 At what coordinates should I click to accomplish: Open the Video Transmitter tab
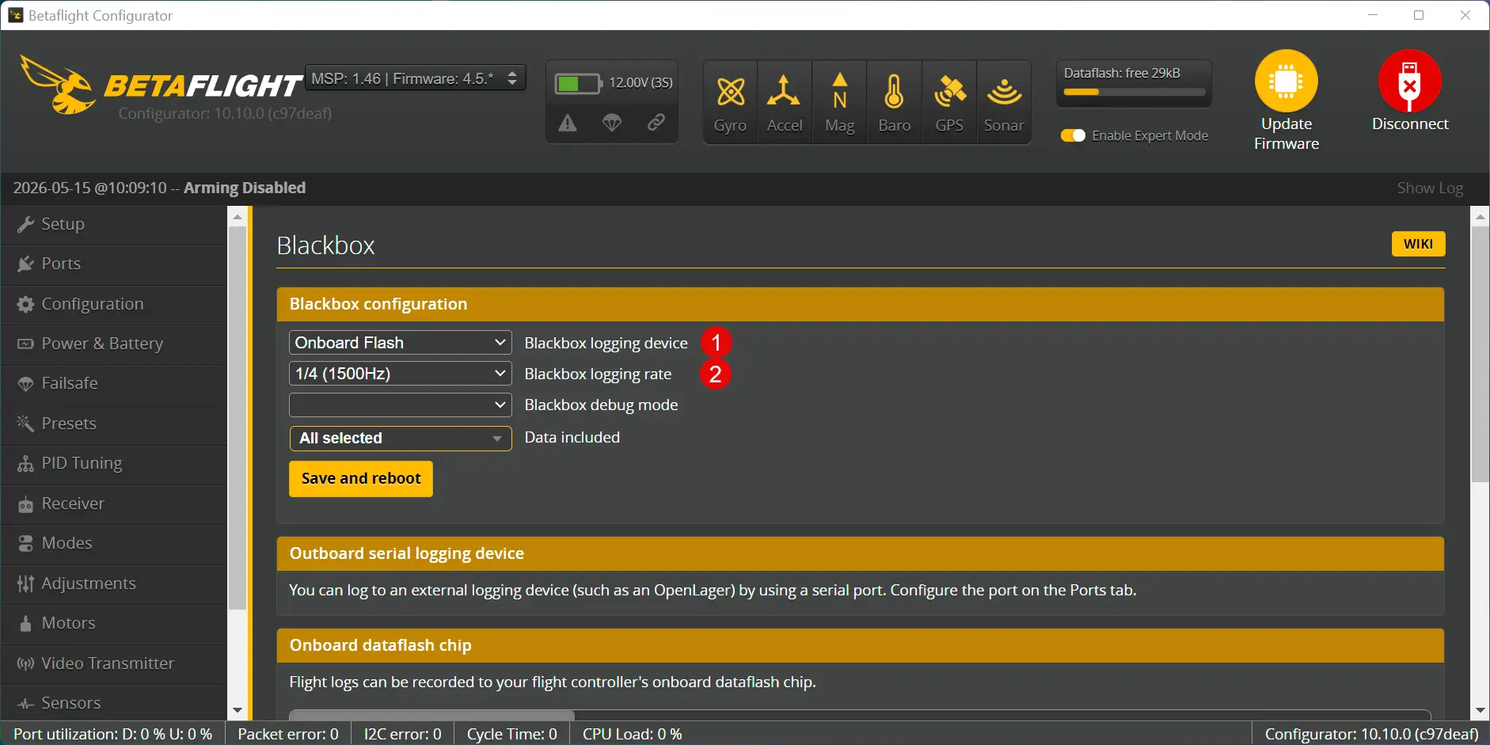114,663
